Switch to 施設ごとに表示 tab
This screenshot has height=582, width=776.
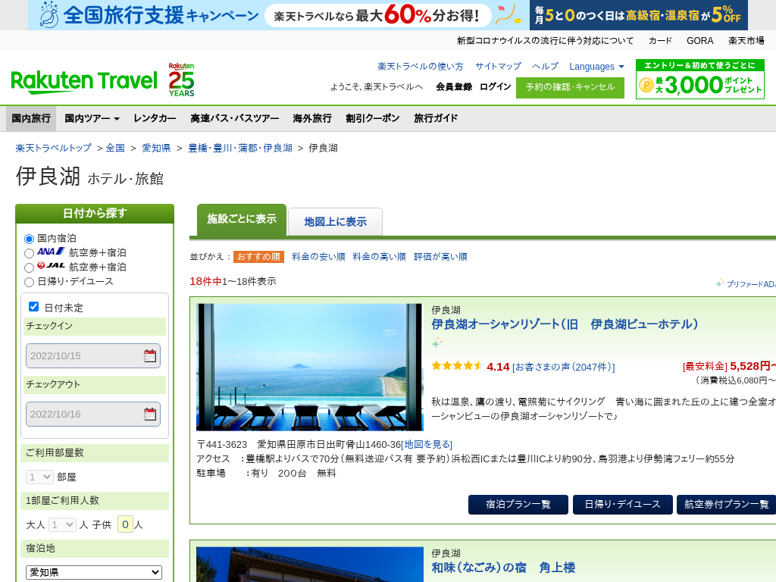[242, 220]
